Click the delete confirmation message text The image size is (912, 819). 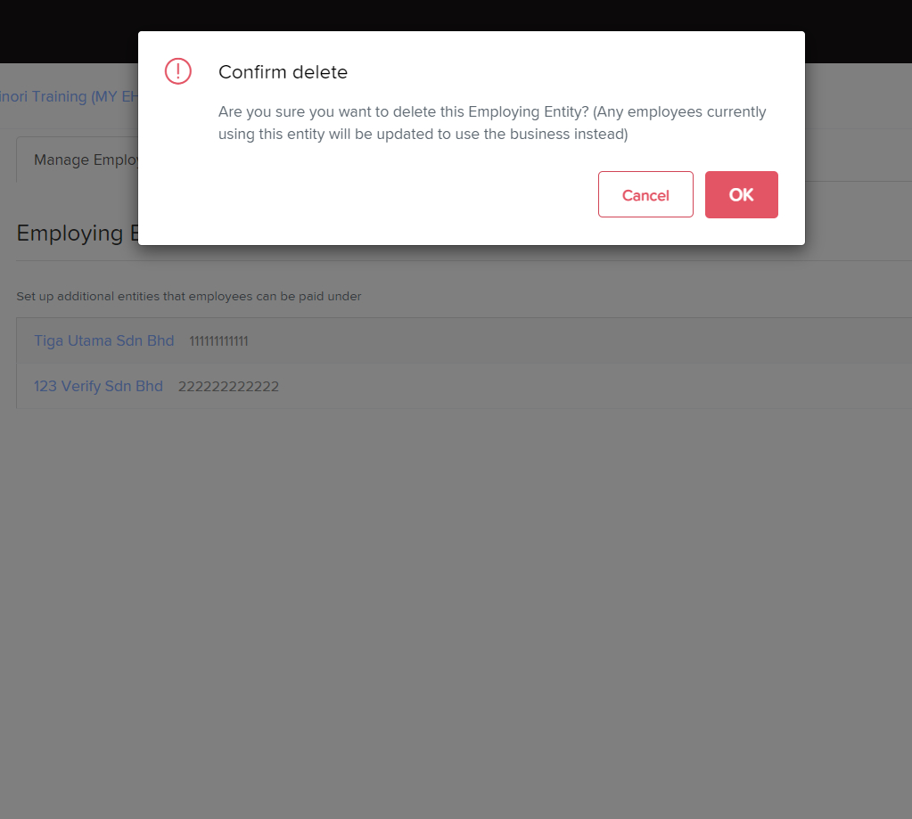coord(492,123)
